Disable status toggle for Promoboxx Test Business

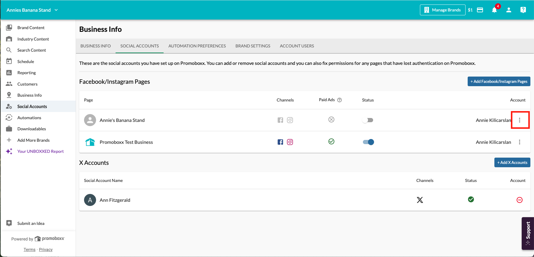368,142
